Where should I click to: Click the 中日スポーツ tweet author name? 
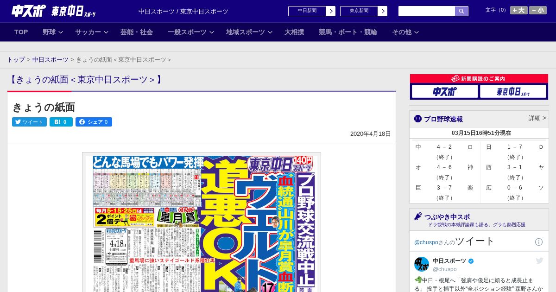tap(449, 261)
